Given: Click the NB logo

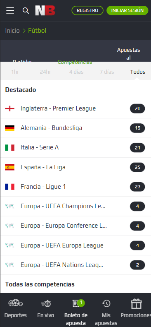Looking at the screenshot, I should 45,11.
